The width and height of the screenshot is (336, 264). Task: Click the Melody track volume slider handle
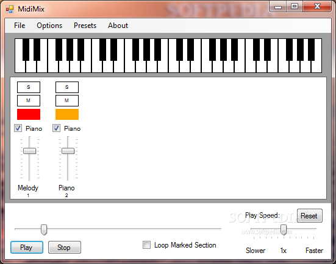coord(29,151)
